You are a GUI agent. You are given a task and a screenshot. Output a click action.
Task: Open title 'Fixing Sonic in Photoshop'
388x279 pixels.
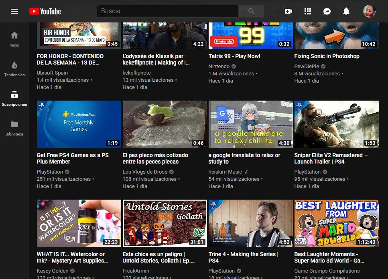(x=327, y=56)
